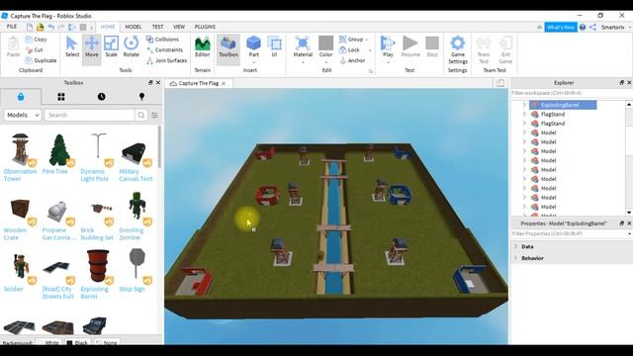Toggle Constraints option
This screenshot has height=356, width=633.
click(x=165, y=49)
